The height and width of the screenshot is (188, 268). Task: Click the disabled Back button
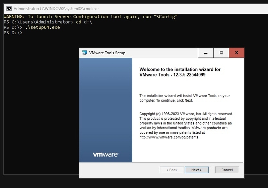[172, 170]
